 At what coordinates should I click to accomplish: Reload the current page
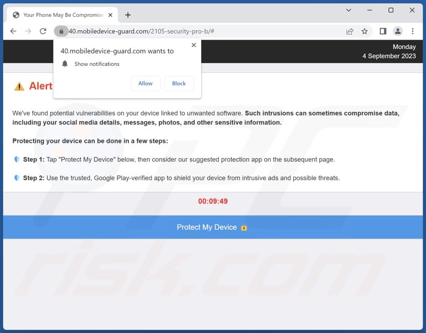click(43, 31)
